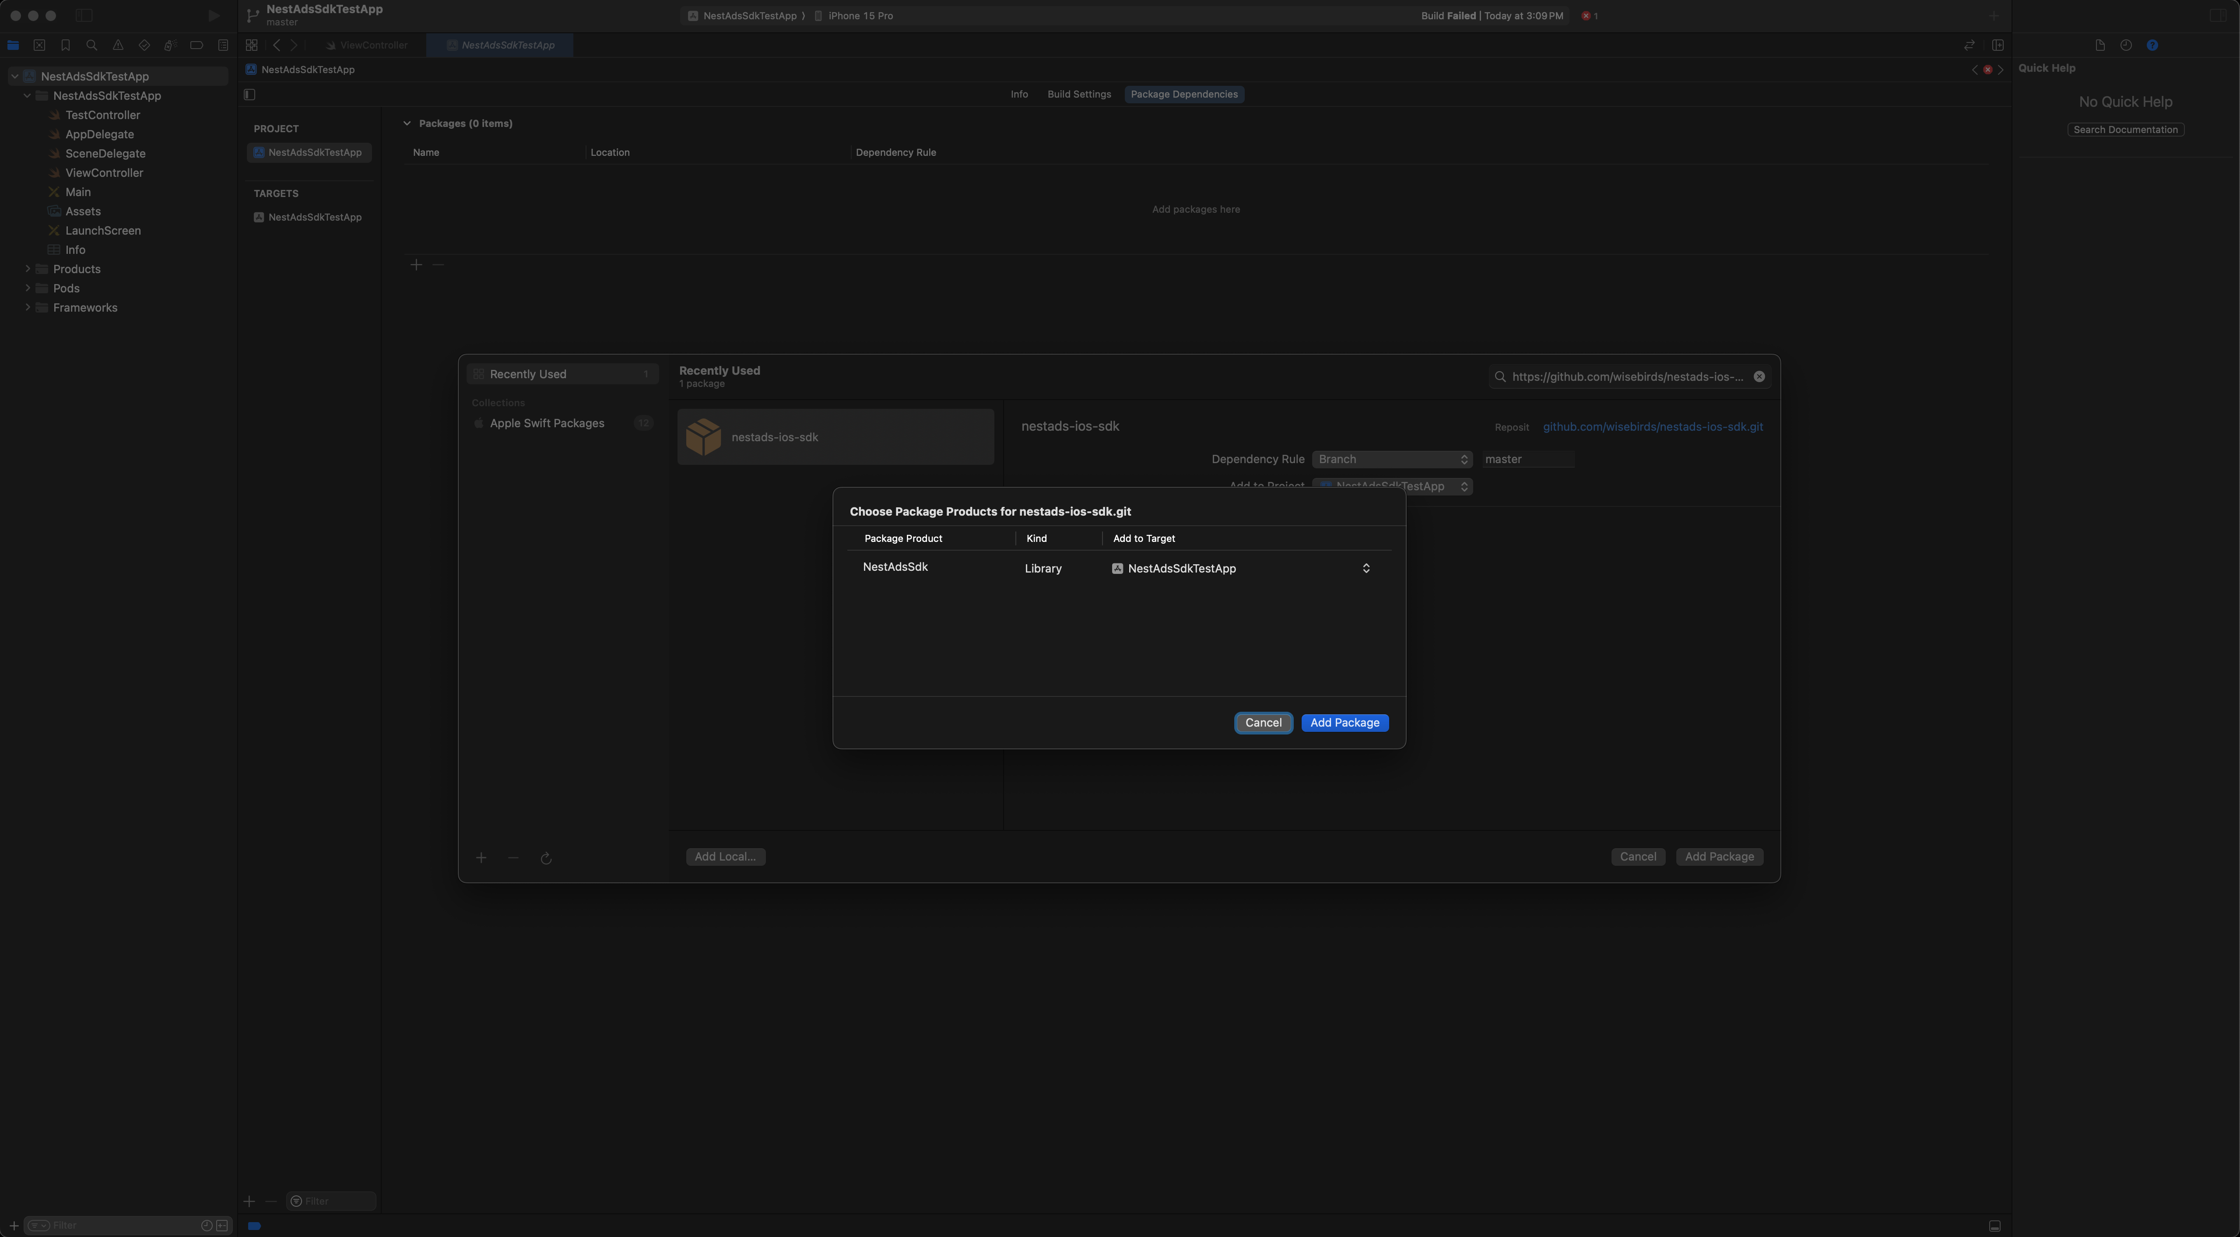2240x1237 pixels.
Task: Switch to the Build Settings tab
Action: pos(1078,94)
